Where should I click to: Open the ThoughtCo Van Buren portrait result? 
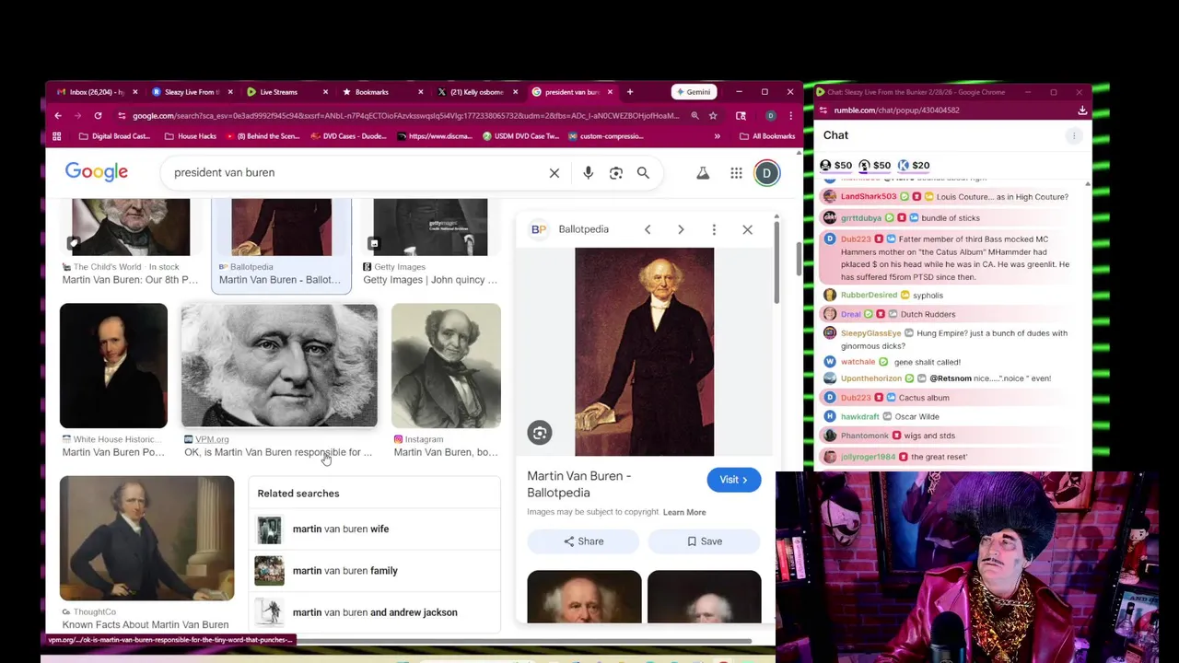(146, 538)
